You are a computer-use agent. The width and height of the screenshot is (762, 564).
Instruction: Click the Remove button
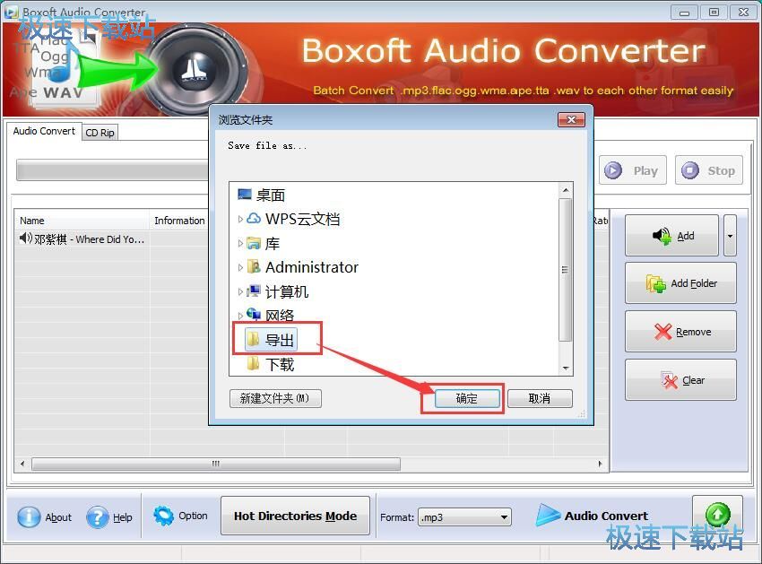point(680,332)
